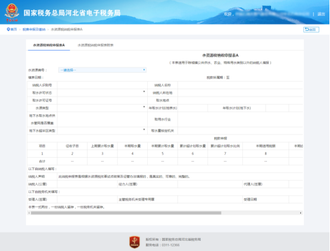Click the national tax emblem logo
Image resolution: width=330 pixels, height=251 pixels.
(x=12, y=12)
